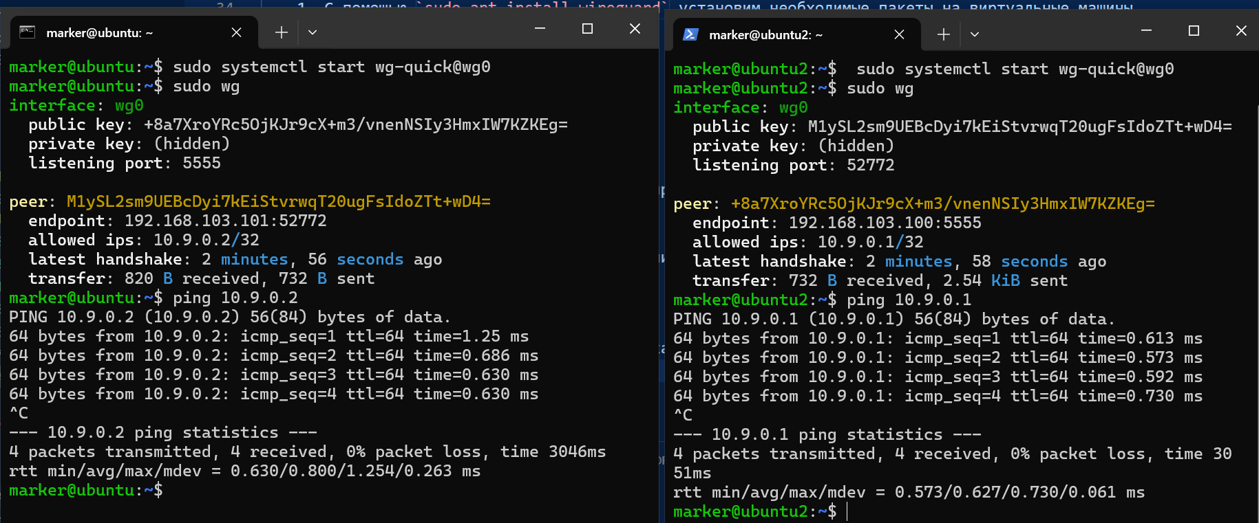The width and height of the screenshot is (1259, 523).
Task: Click endpoint 192.168.103.100:5555 in the right terminal
Action: click(x=885, y=223)
